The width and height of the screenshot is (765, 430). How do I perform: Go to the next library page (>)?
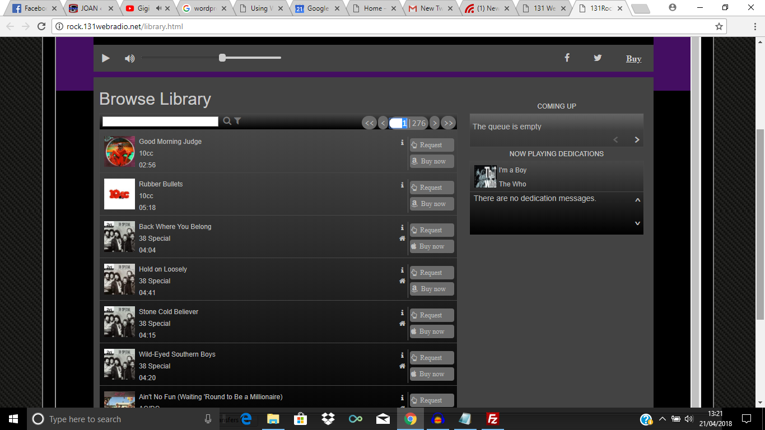(435, 123)
